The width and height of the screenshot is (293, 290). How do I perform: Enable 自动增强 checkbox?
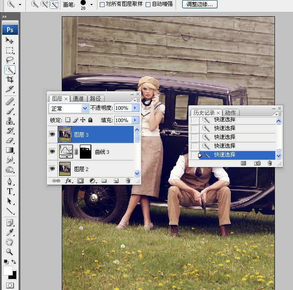pyautogui.click(x=148, y=5)
